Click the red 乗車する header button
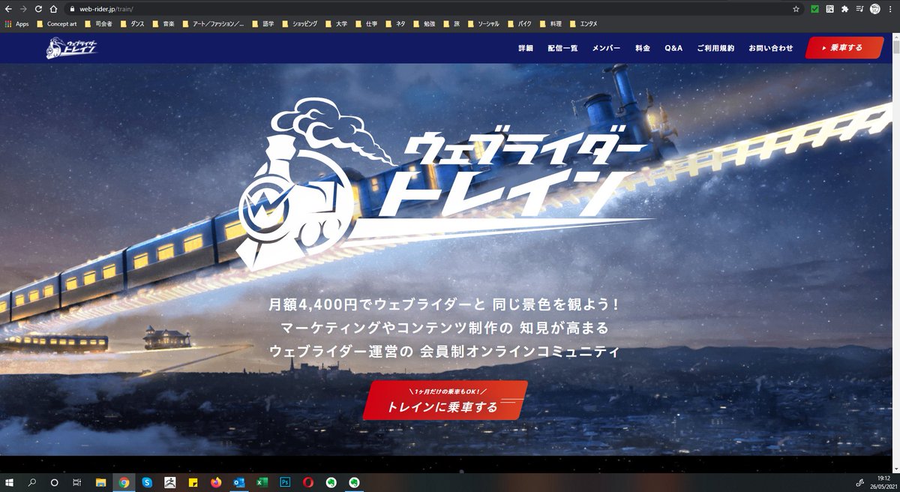 click(x=844, y=48)
